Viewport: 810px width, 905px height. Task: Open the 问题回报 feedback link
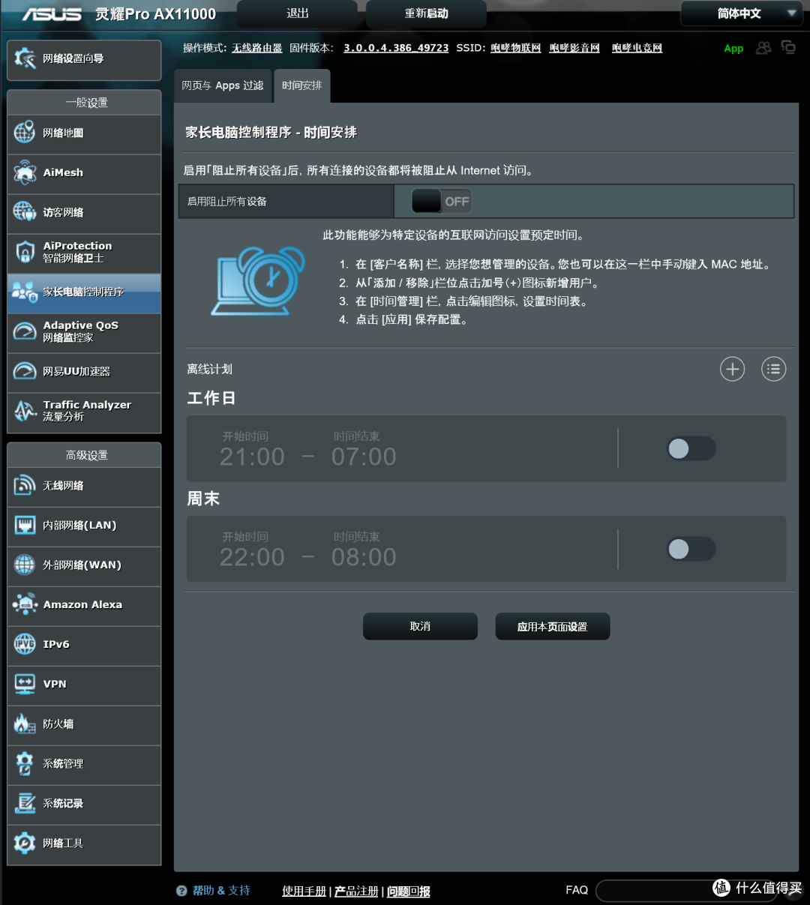[409, 891]
